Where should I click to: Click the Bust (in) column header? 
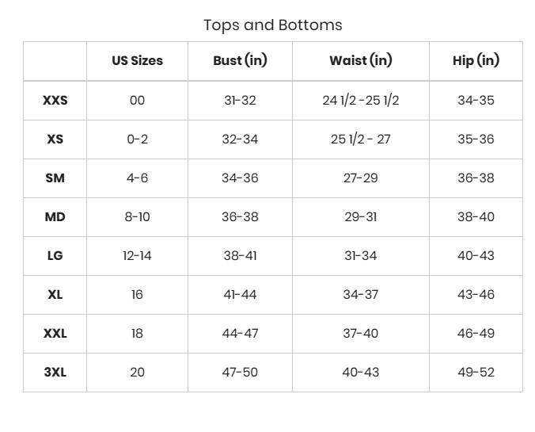click(x=240, y=61)
